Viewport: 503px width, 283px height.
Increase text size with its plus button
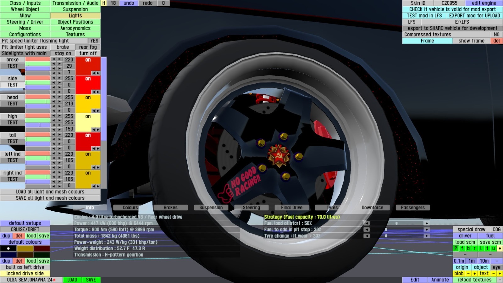(x=500, y=273)
